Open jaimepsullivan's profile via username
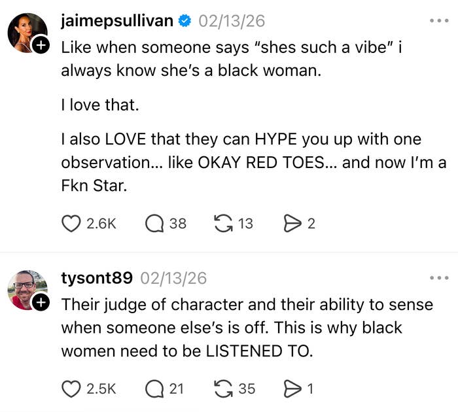The height and width of the screenshot is (412, 458). [117, 21]
